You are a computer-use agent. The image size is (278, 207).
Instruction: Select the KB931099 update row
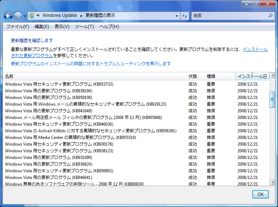(x=136, y=158)
